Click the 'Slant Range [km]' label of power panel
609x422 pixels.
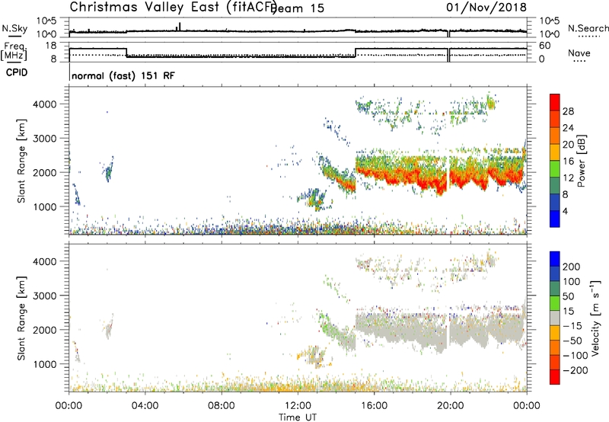click(x=21, y=161)
